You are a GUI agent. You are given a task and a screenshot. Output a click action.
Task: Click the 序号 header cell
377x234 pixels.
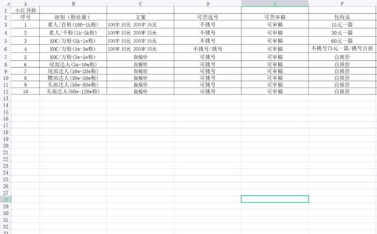25,17
